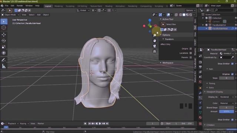Screen dimensions: 237x133
Task: Switch to the Shading workspace tab
Action: point(109,6)
